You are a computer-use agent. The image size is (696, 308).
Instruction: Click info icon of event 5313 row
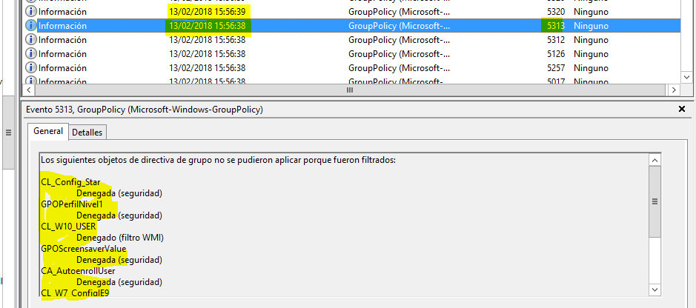30,26
